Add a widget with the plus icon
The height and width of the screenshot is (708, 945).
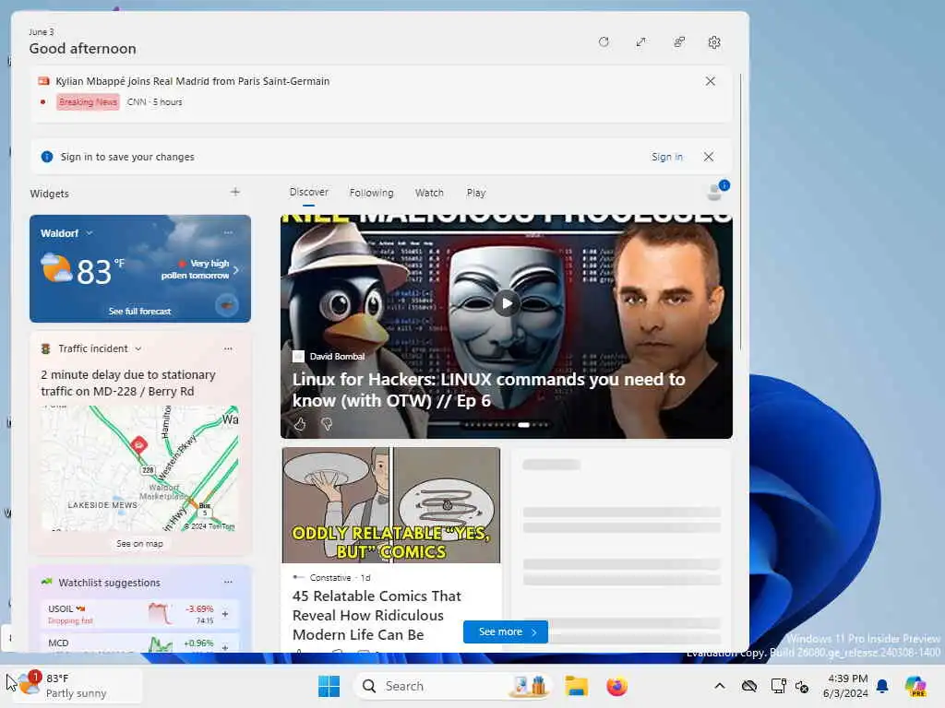tap(235, 192)
